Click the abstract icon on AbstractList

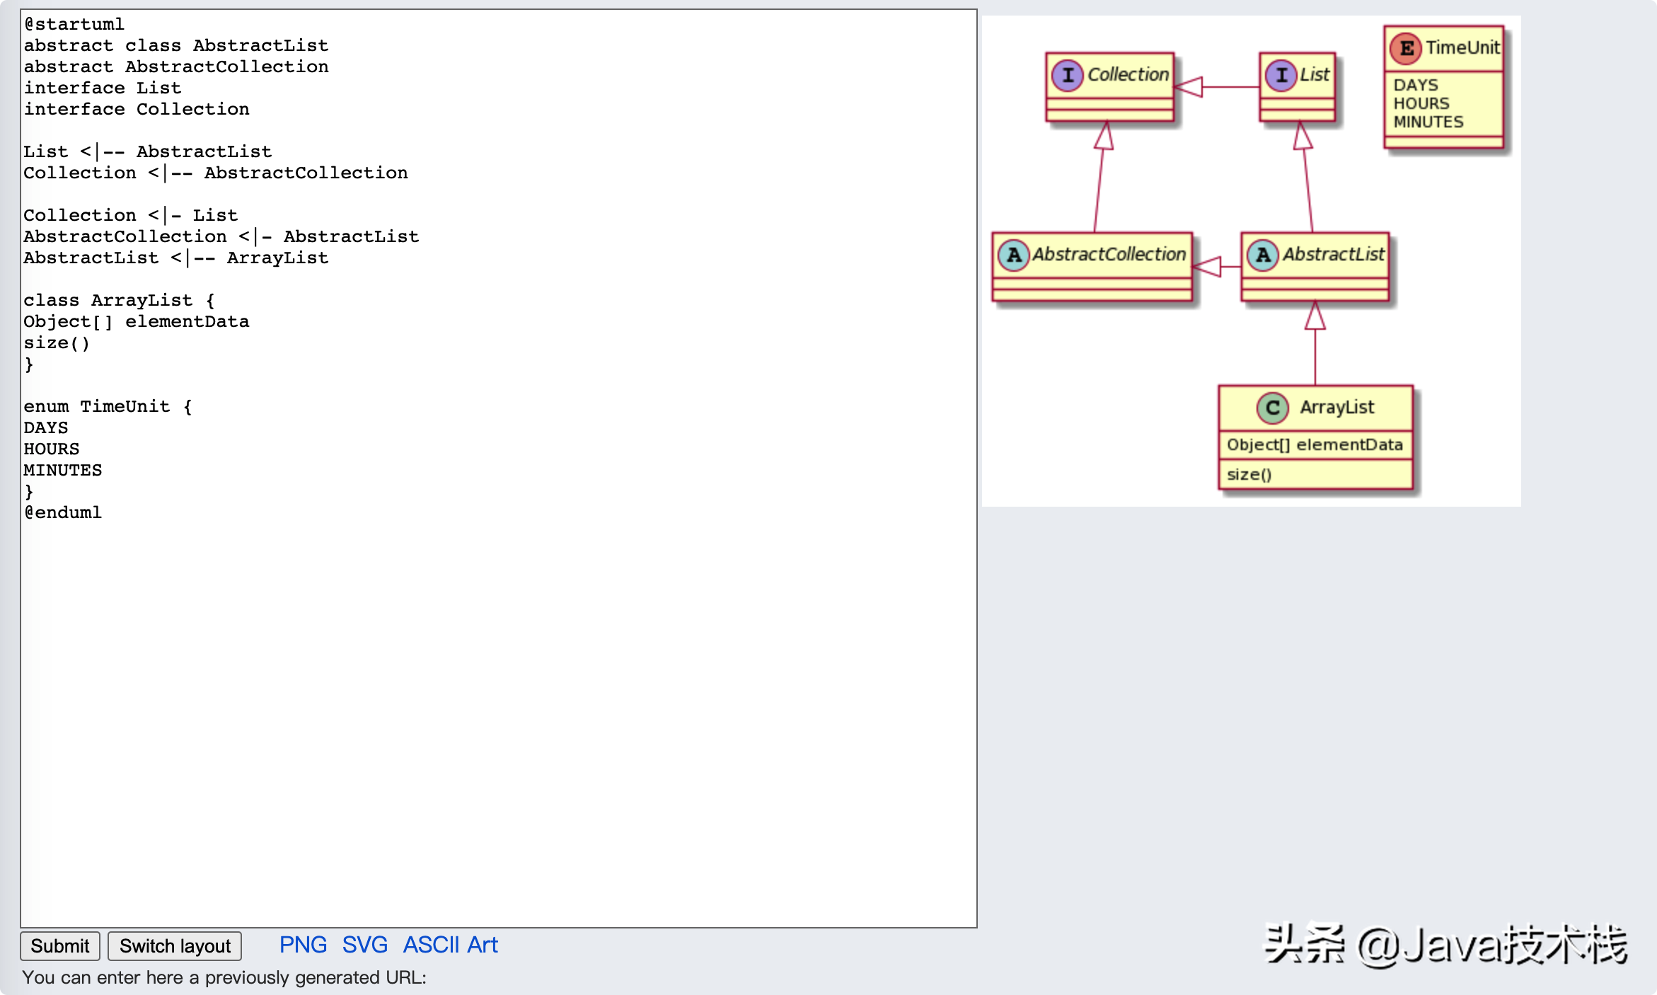(x=1263, y=255)
